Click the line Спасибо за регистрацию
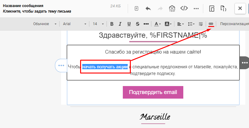This screenshot has height=128, width=249. click(153, 52)
